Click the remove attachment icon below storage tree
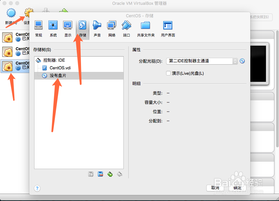 tap(120, 174)
